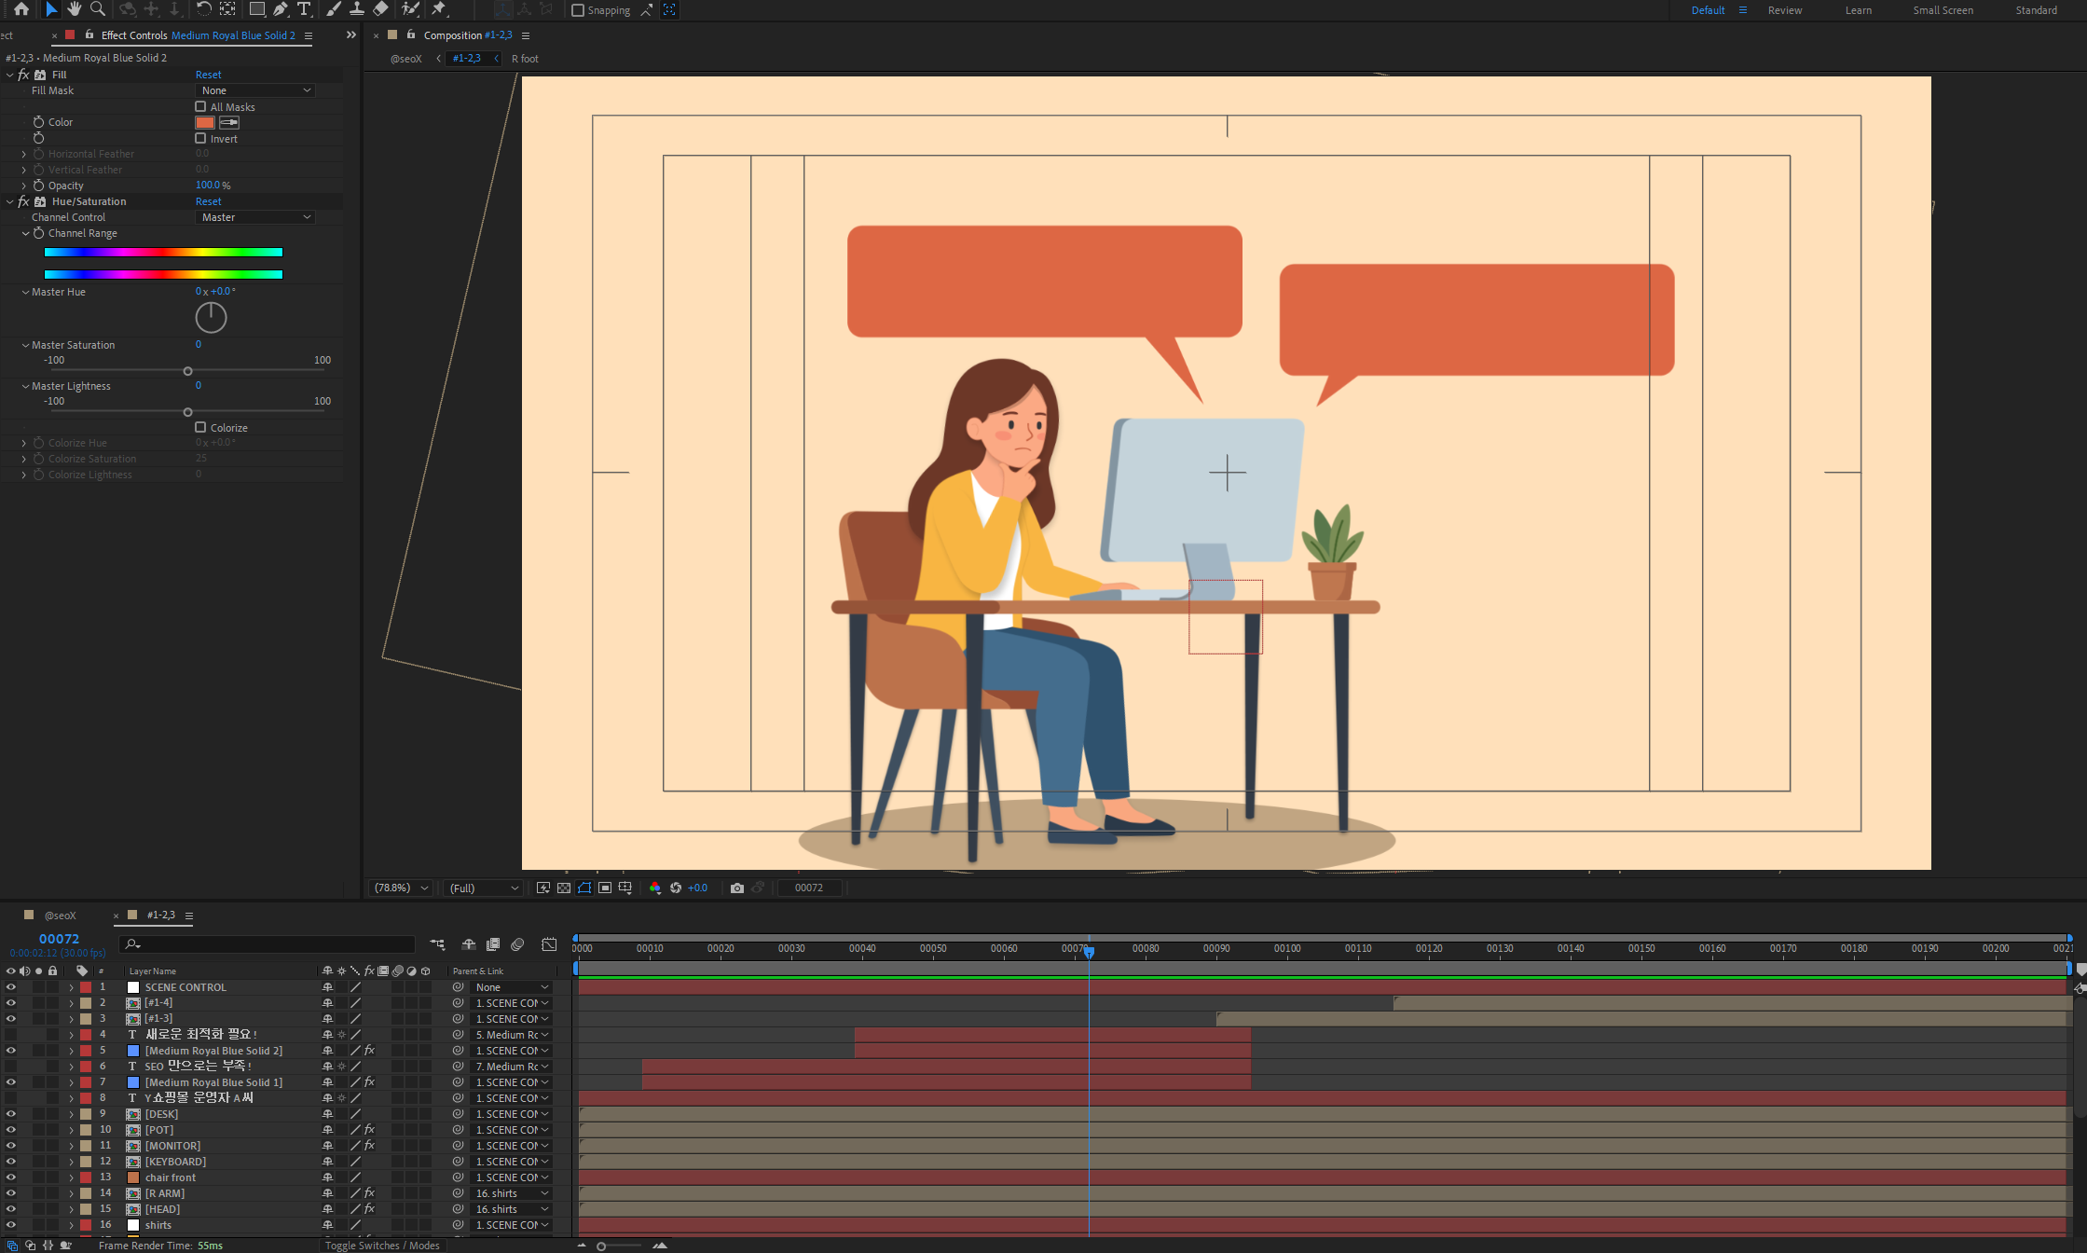Image resolution: width=2087 pixels, height=1253 pixels.
Task: Select the Eraser tool
Action: coord(380,9)
